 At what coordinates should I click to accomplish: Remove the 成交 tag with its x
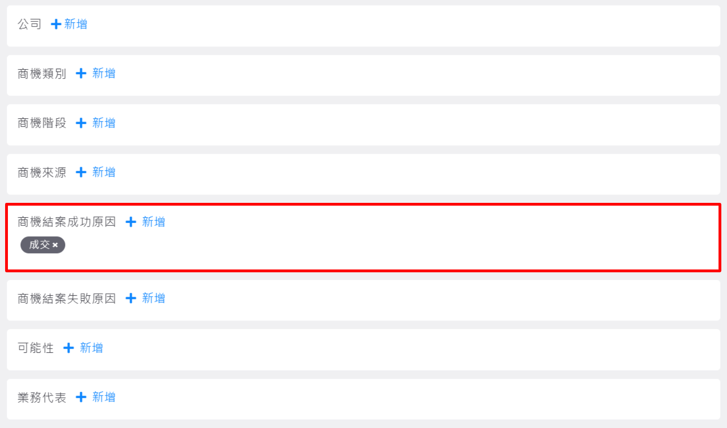pyautogui.click(x=55, y=245)
